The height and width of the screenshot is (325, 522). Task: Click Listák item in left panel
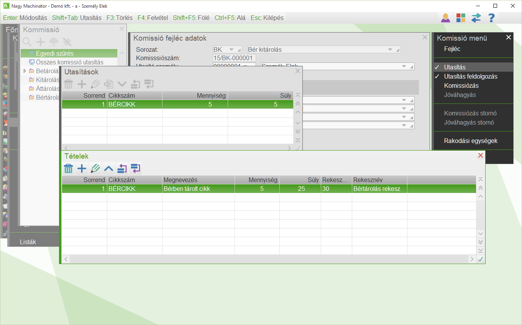[x=28, y=242]
